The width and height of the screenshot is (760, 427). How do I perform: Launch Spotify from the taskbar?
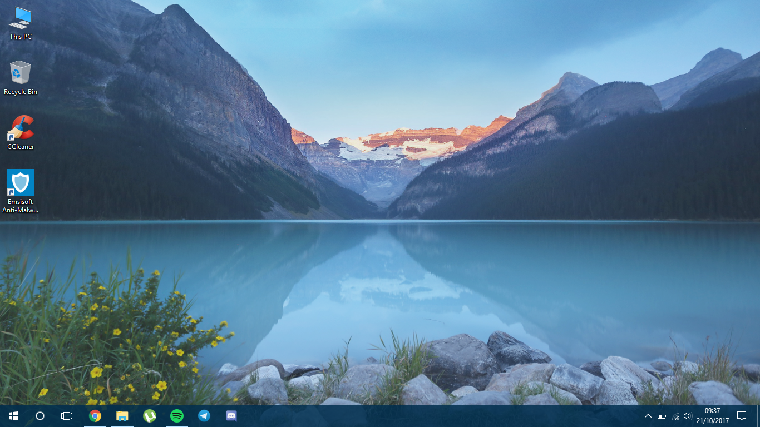pyautogui.click(x=177, y=416)
